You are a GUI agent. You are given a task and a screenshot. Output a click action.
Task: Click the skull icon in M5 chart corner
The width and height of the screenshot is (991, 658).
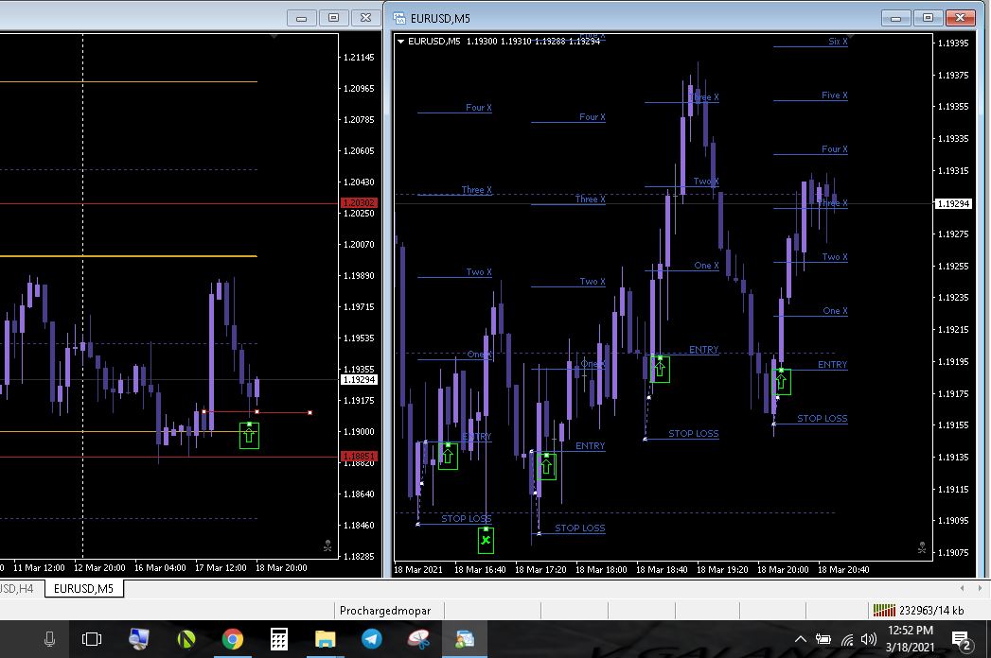click(x=921, y=546)
